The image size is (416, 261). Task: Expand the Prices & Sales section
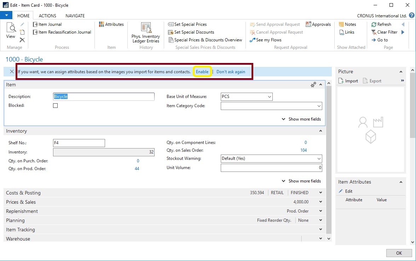click(x=21, y=202)
